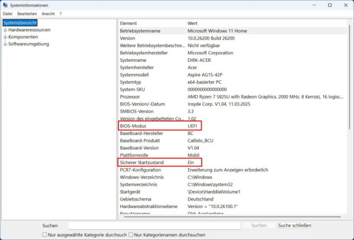This screenshot has height=240, width=354.
Task: Click the DIRK-ACER system name value
Action: pos(199,60)
